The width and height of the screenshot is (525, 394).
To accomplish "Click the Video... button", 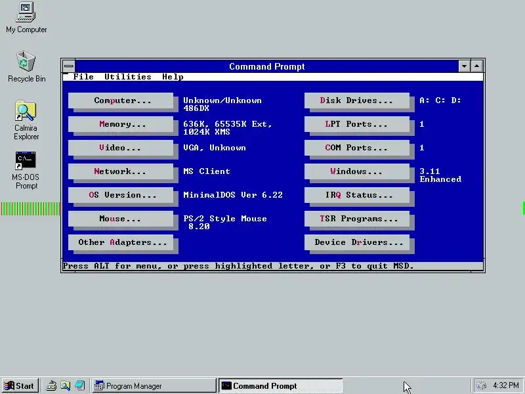I will coord(121,148).
